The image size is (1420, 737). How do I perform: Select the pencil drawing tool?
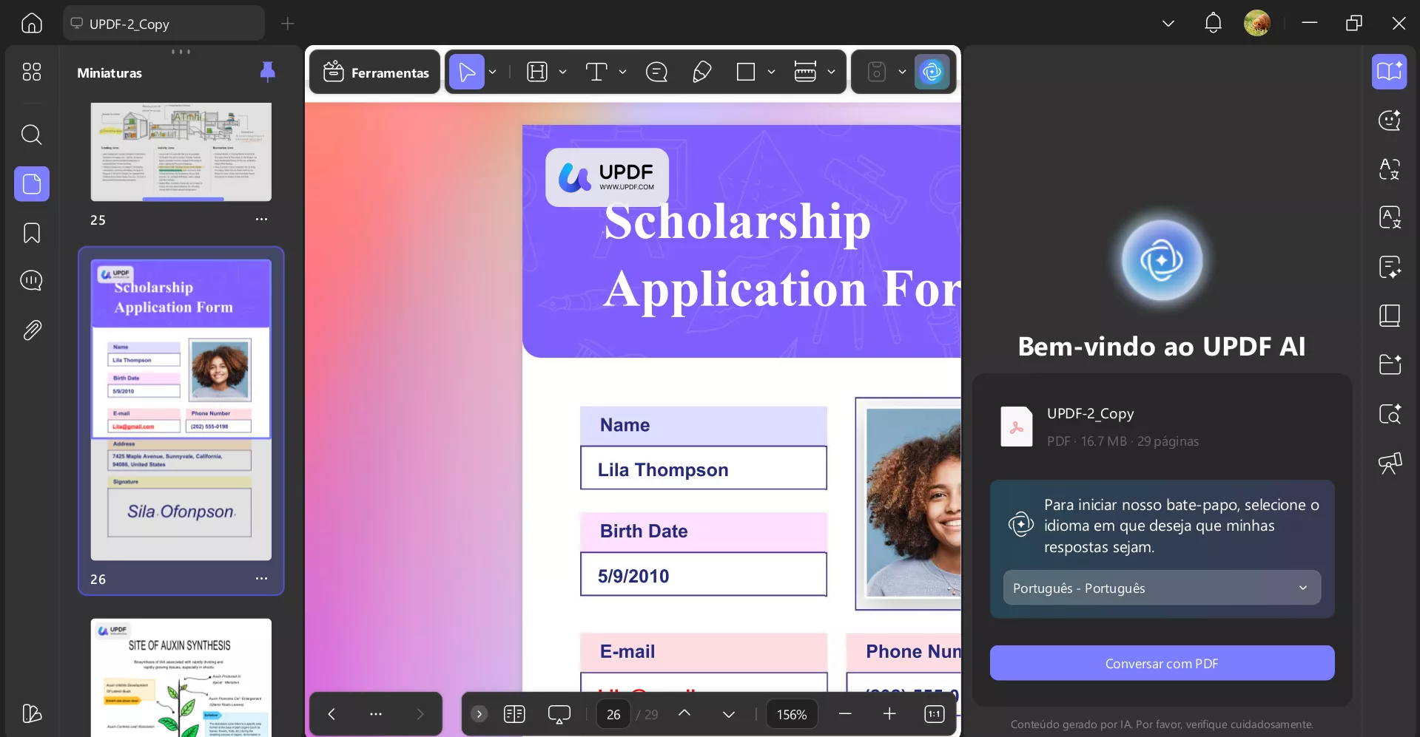(701, 72)
